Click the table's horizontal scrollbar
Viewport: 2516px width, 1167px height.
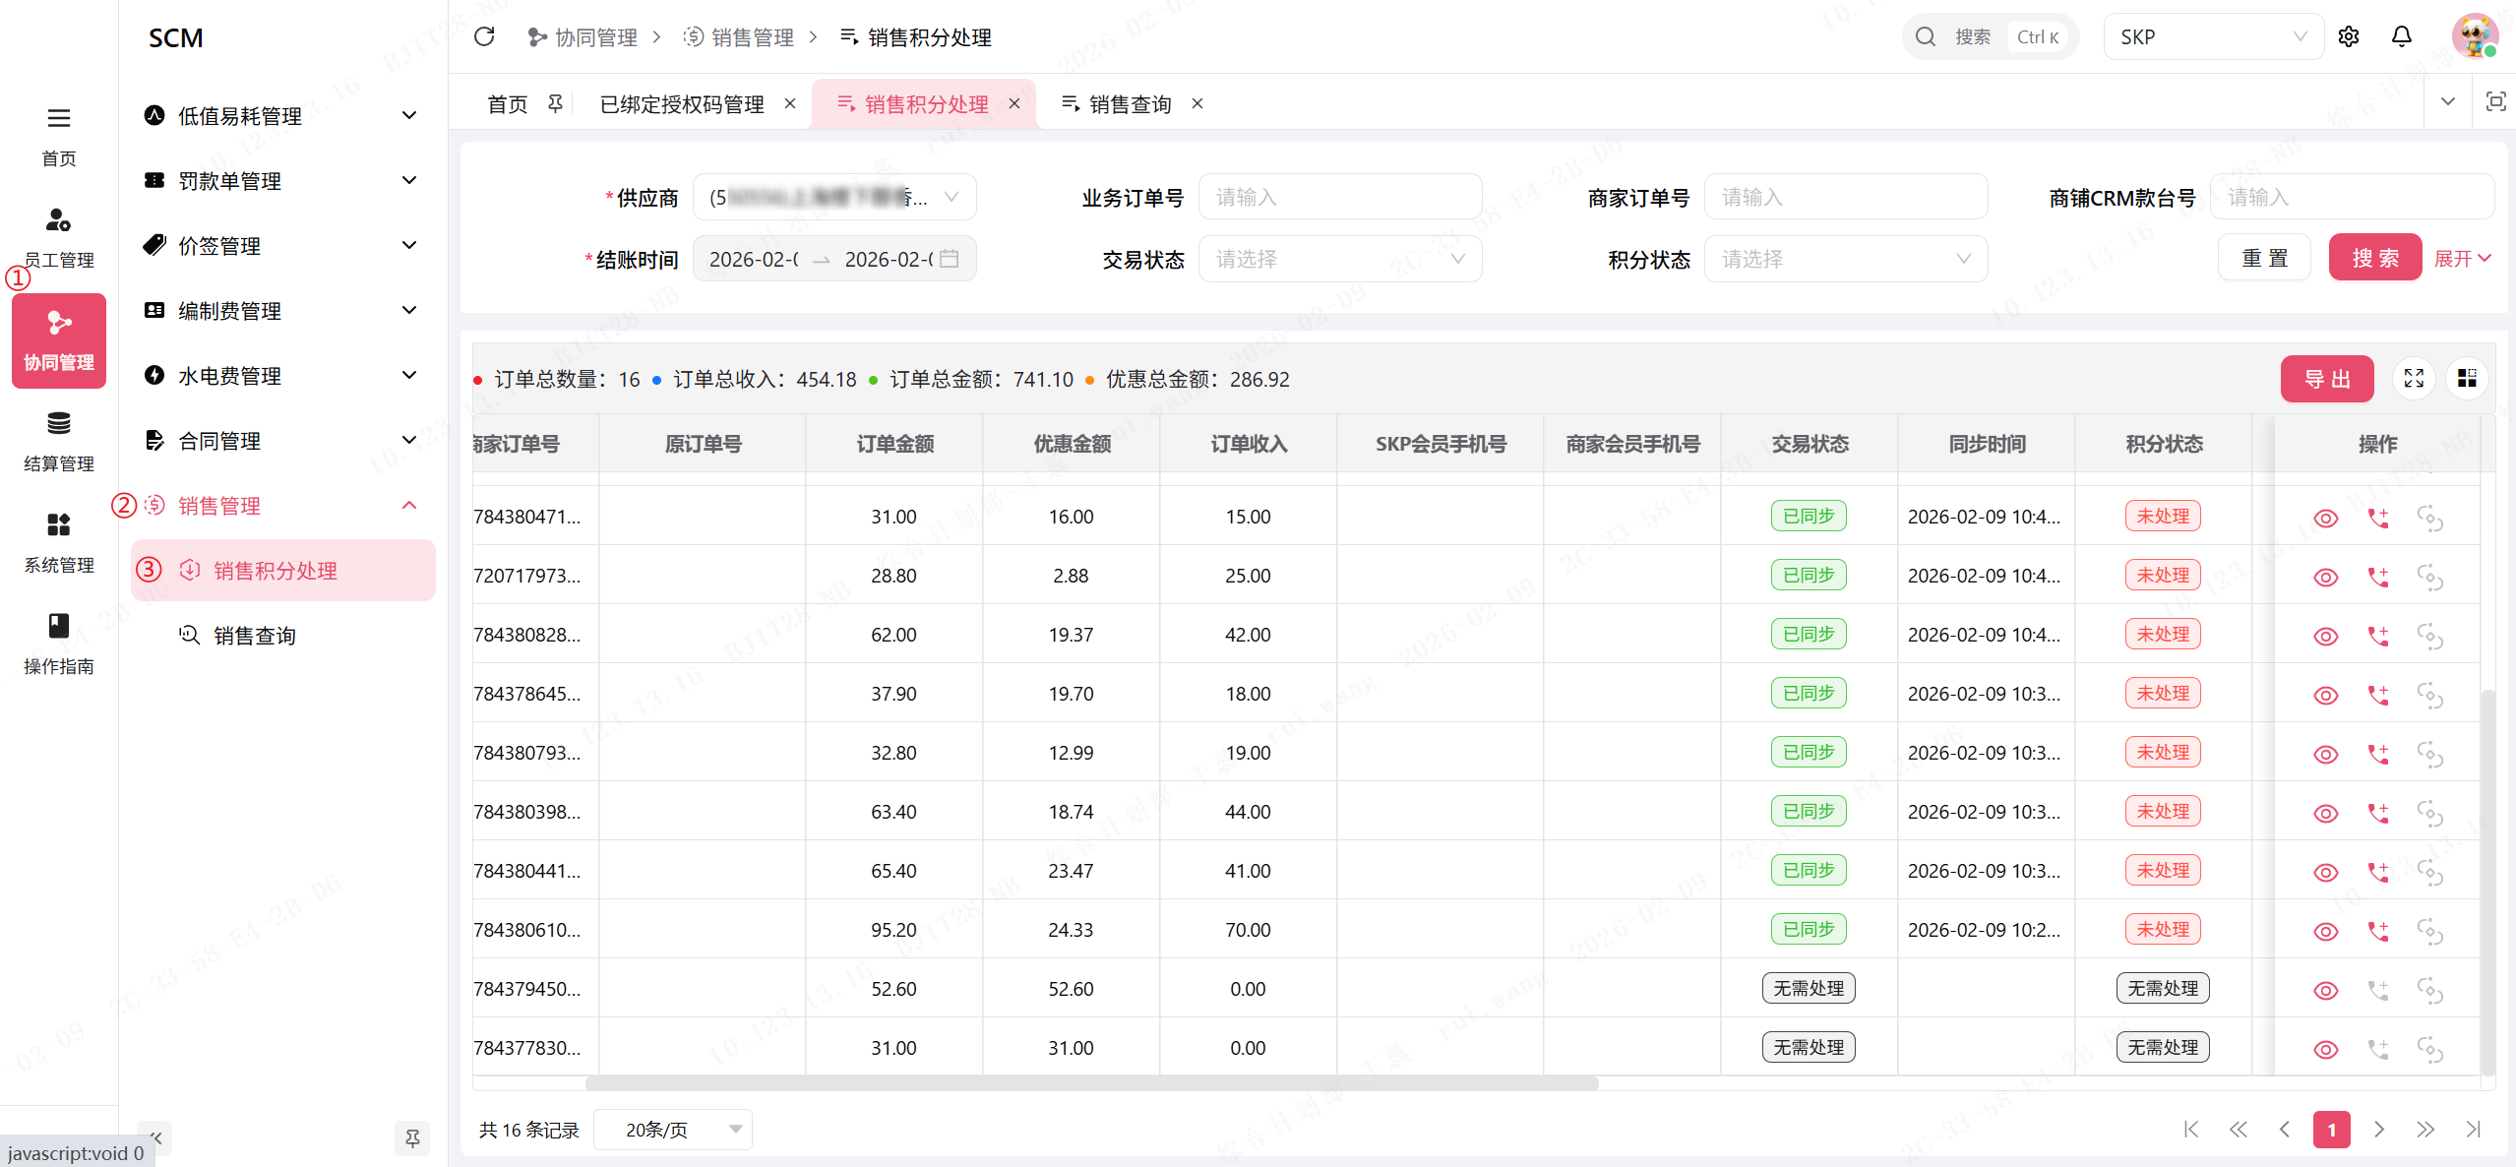click(x=1090, y=1083)
